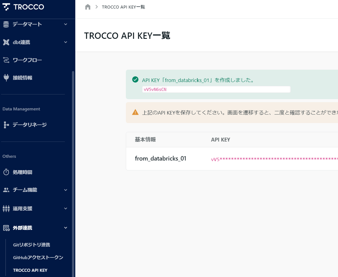Click the 処理時間 stopwatch icon
Viewport: 338px width, 277px height.
(6, 172)
